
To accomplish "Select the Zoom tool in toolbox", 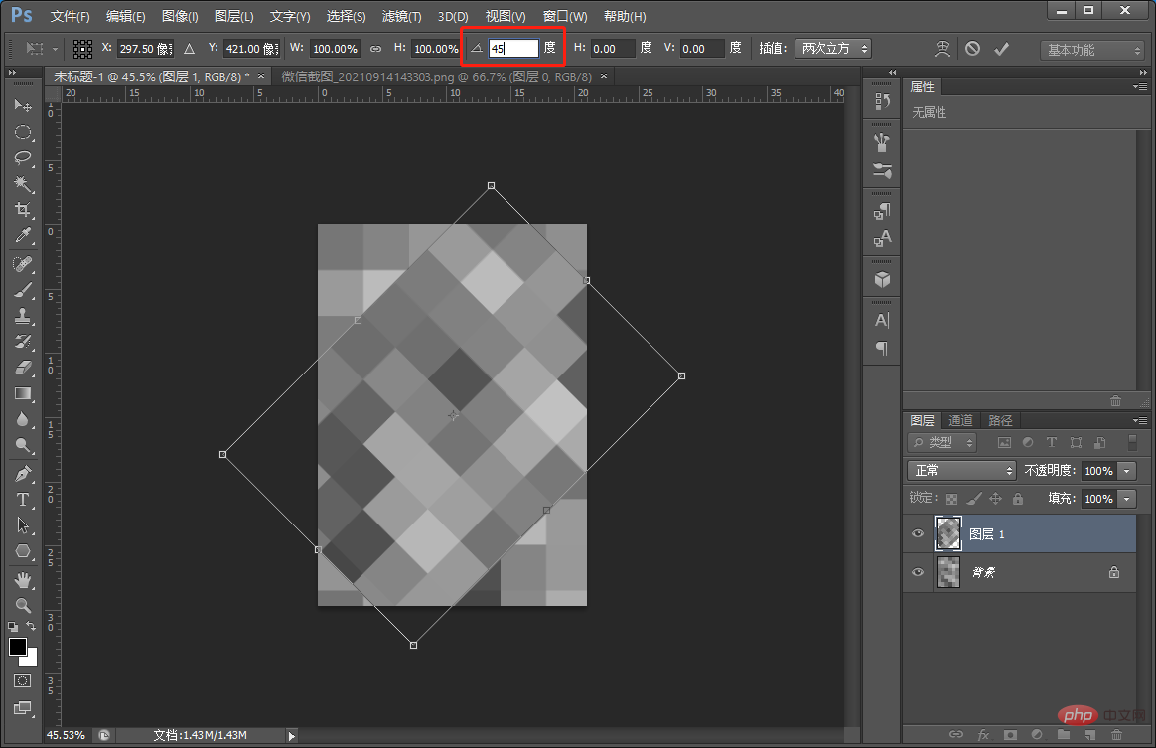I will point(23,606).
